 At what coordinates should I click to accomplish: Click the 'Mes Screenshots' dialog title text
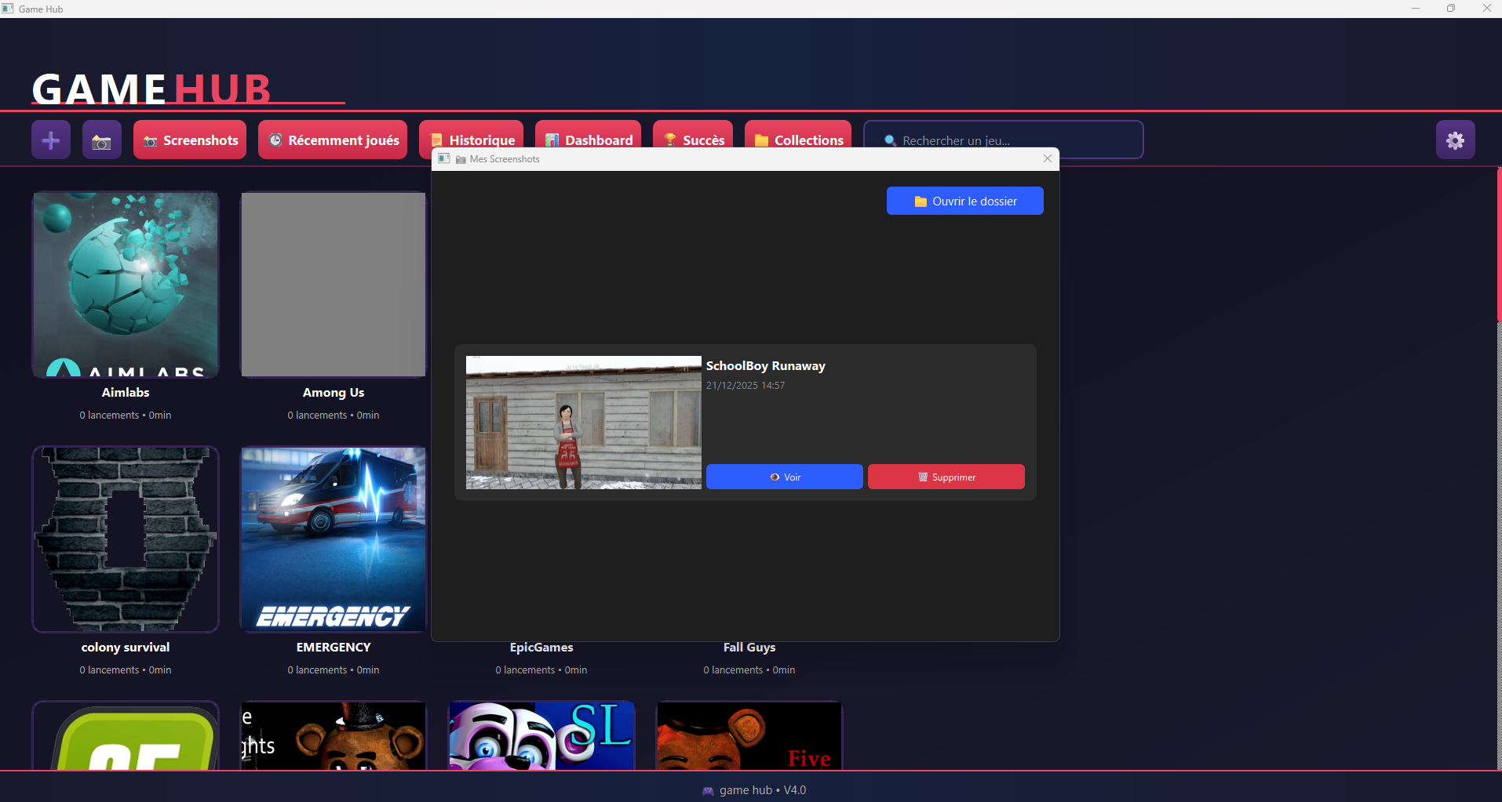click(505, 158)
